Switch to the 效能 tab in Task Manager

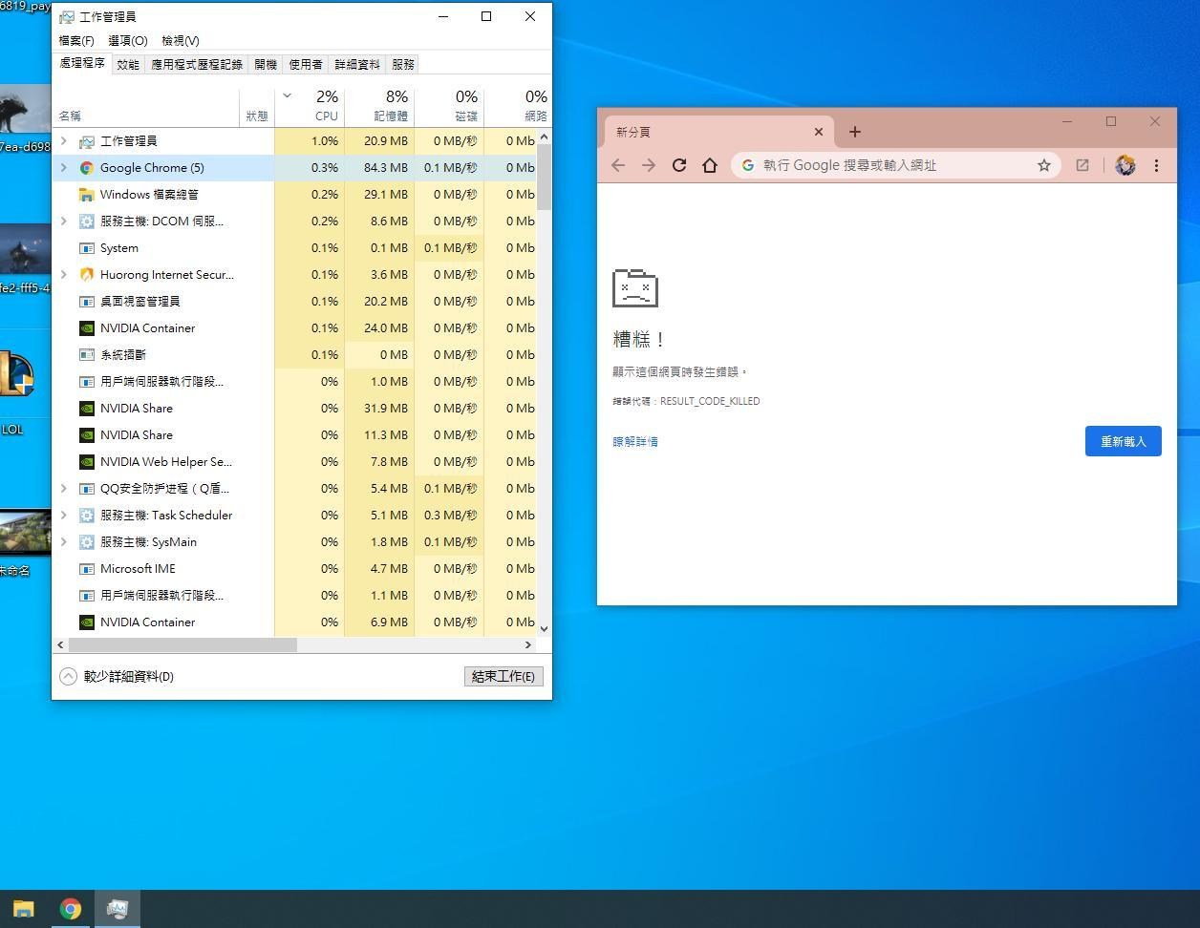(127, 64)
